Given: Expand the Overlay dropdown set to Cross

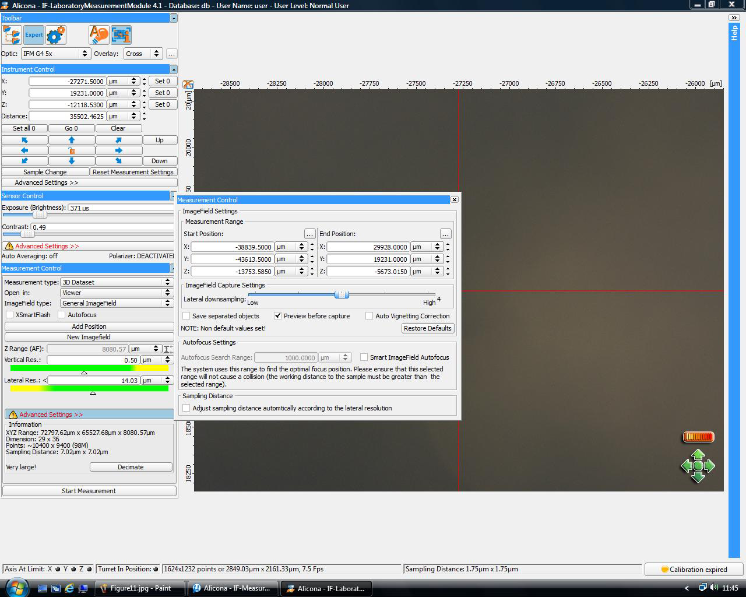Looking at the screenshot, I should [x=143, y=54].
